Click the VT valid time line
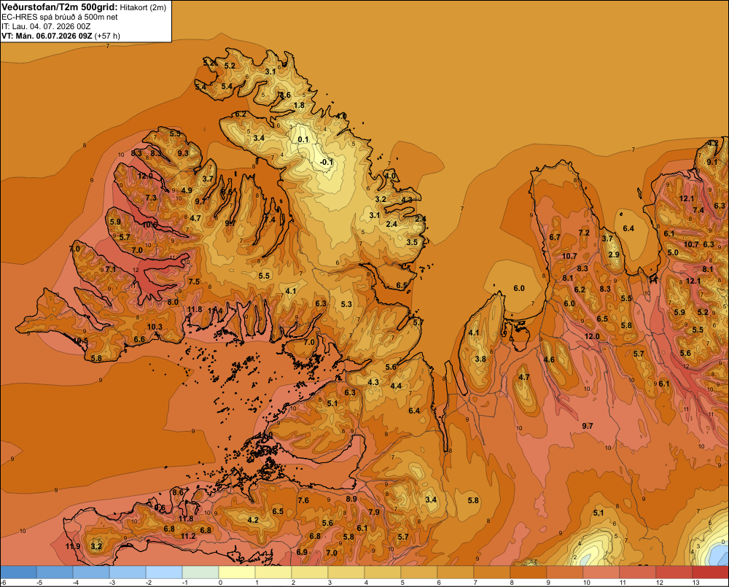 click(61, 36)
